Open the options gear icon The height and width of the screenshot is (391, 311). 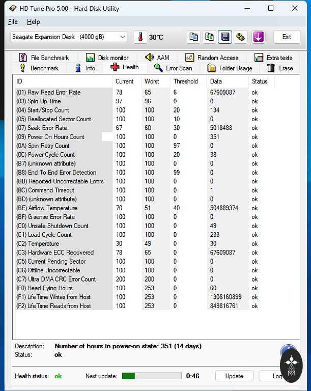[241, 37]
